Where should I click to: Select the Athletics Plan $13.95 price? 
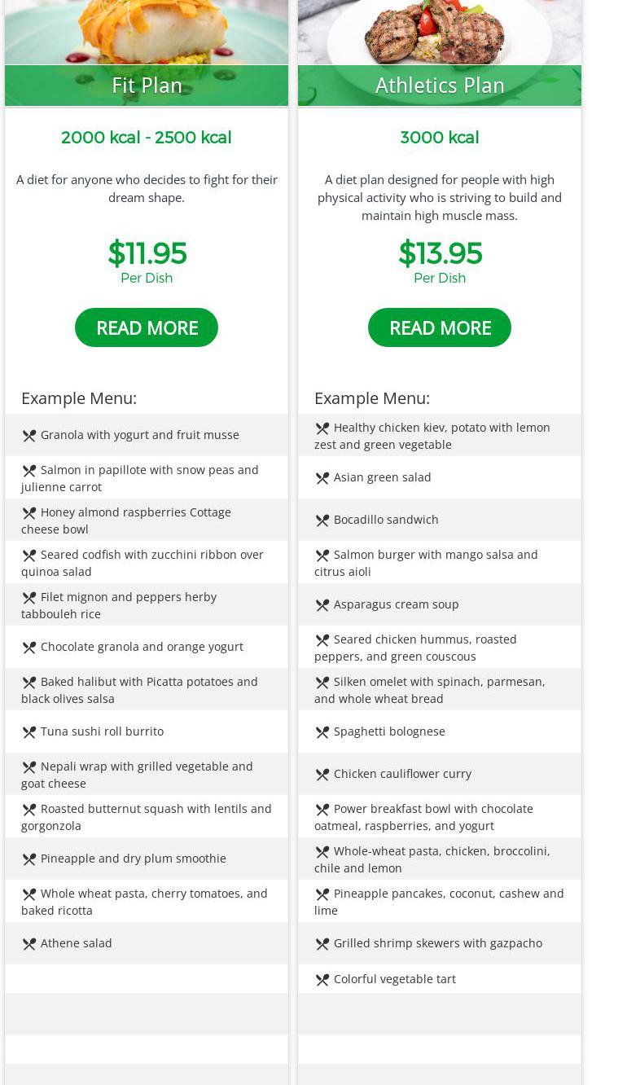pyautogui.click(x=440, y=253)
